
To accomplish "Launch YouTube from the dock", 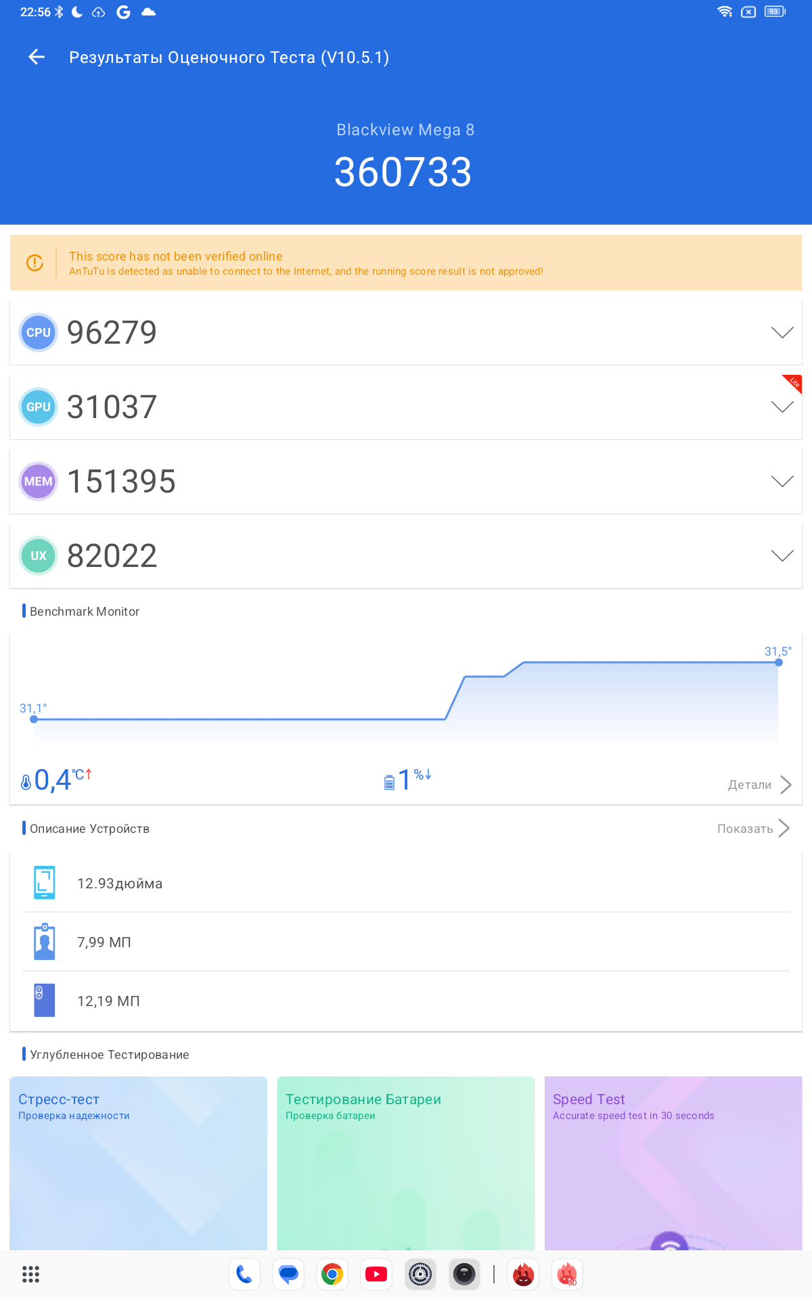I will 376,1275.
